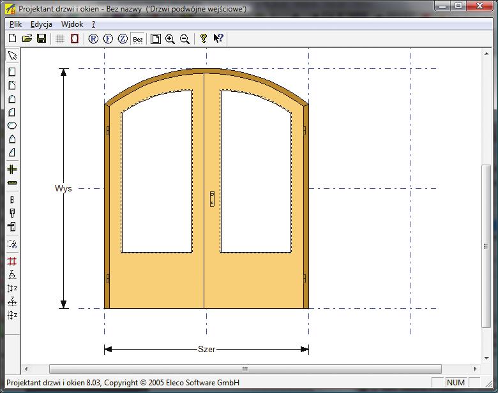This screenshot has height=393, width=498.
Task: Click the scroll up arrow
Action: [x=487, y=54]
